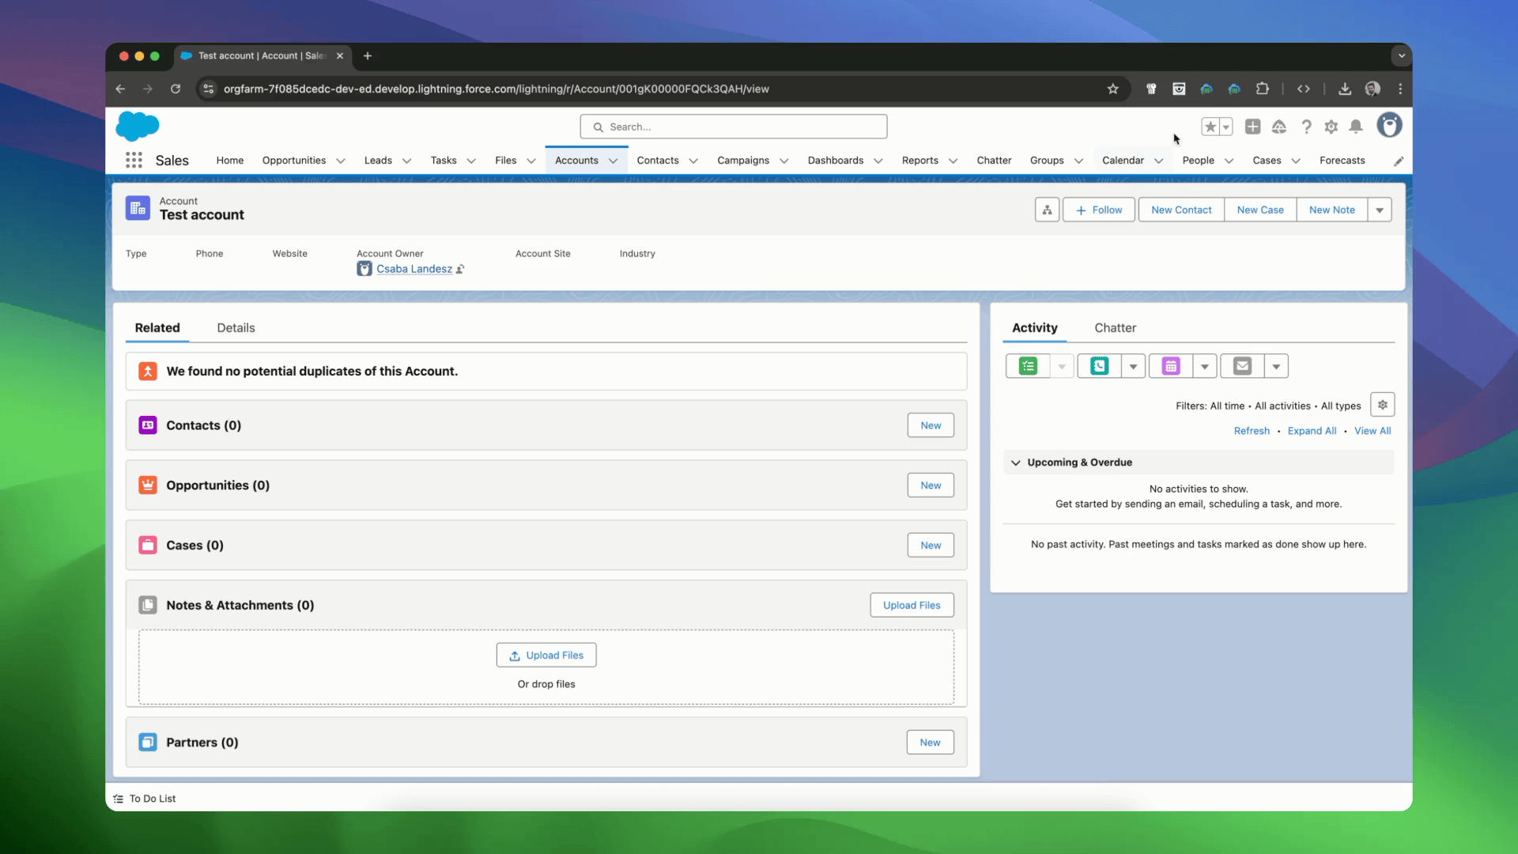Open the Chrome three-dot menu
The height and width of the screenshot is (854, 1518).
tap(1400, 89)
